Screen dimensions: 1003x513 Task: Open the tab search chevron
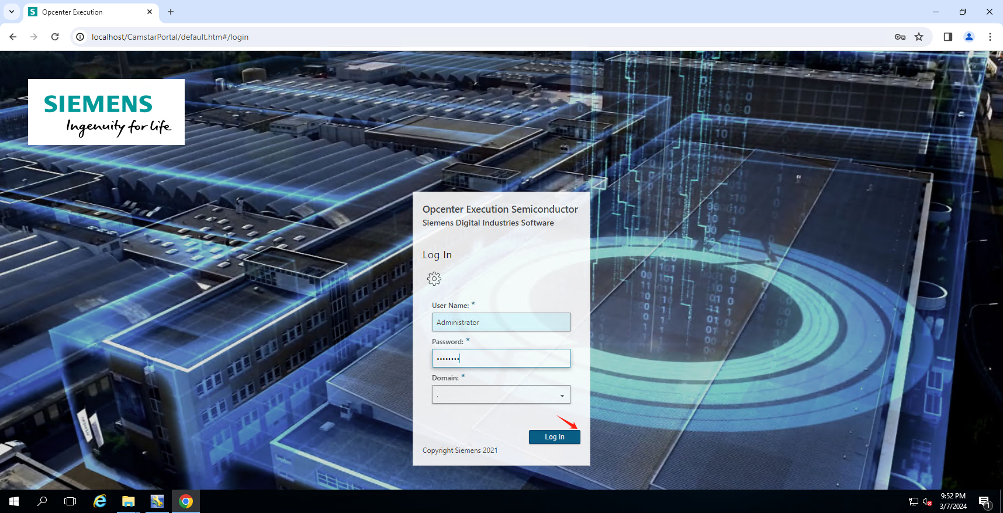pos(12,12)
